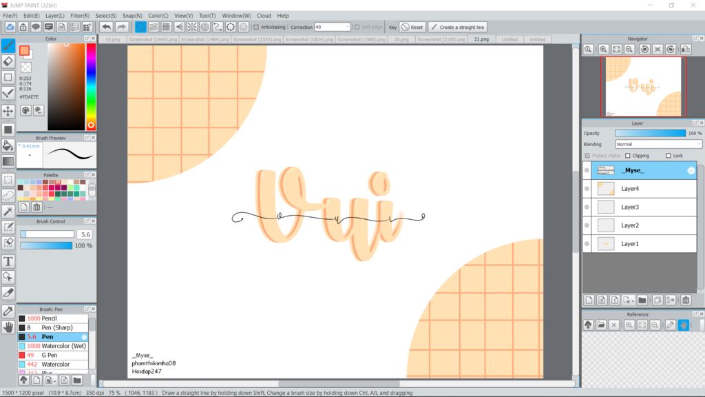Enable the radial snap icon
The width and height of the screenshot is (705, 397).
(x=192, y=27)
